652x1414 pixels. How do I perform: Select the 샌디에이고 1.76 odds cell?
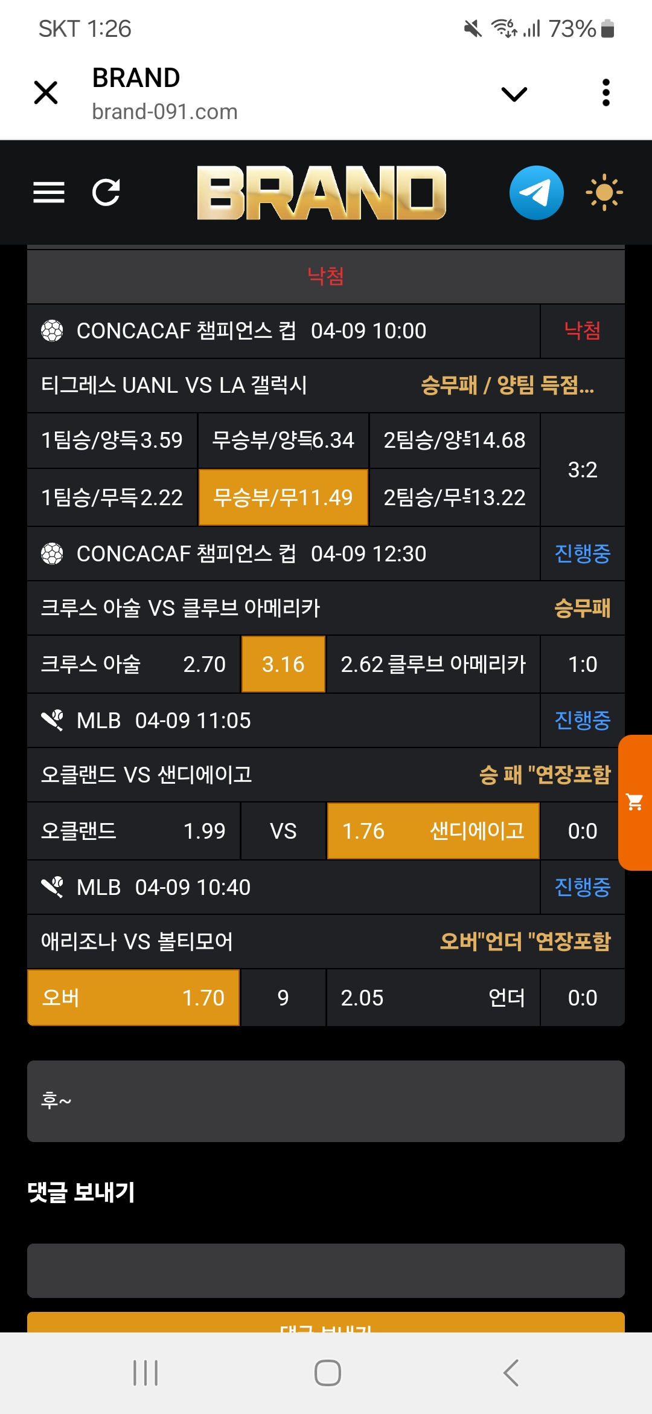tap(433, 831)
